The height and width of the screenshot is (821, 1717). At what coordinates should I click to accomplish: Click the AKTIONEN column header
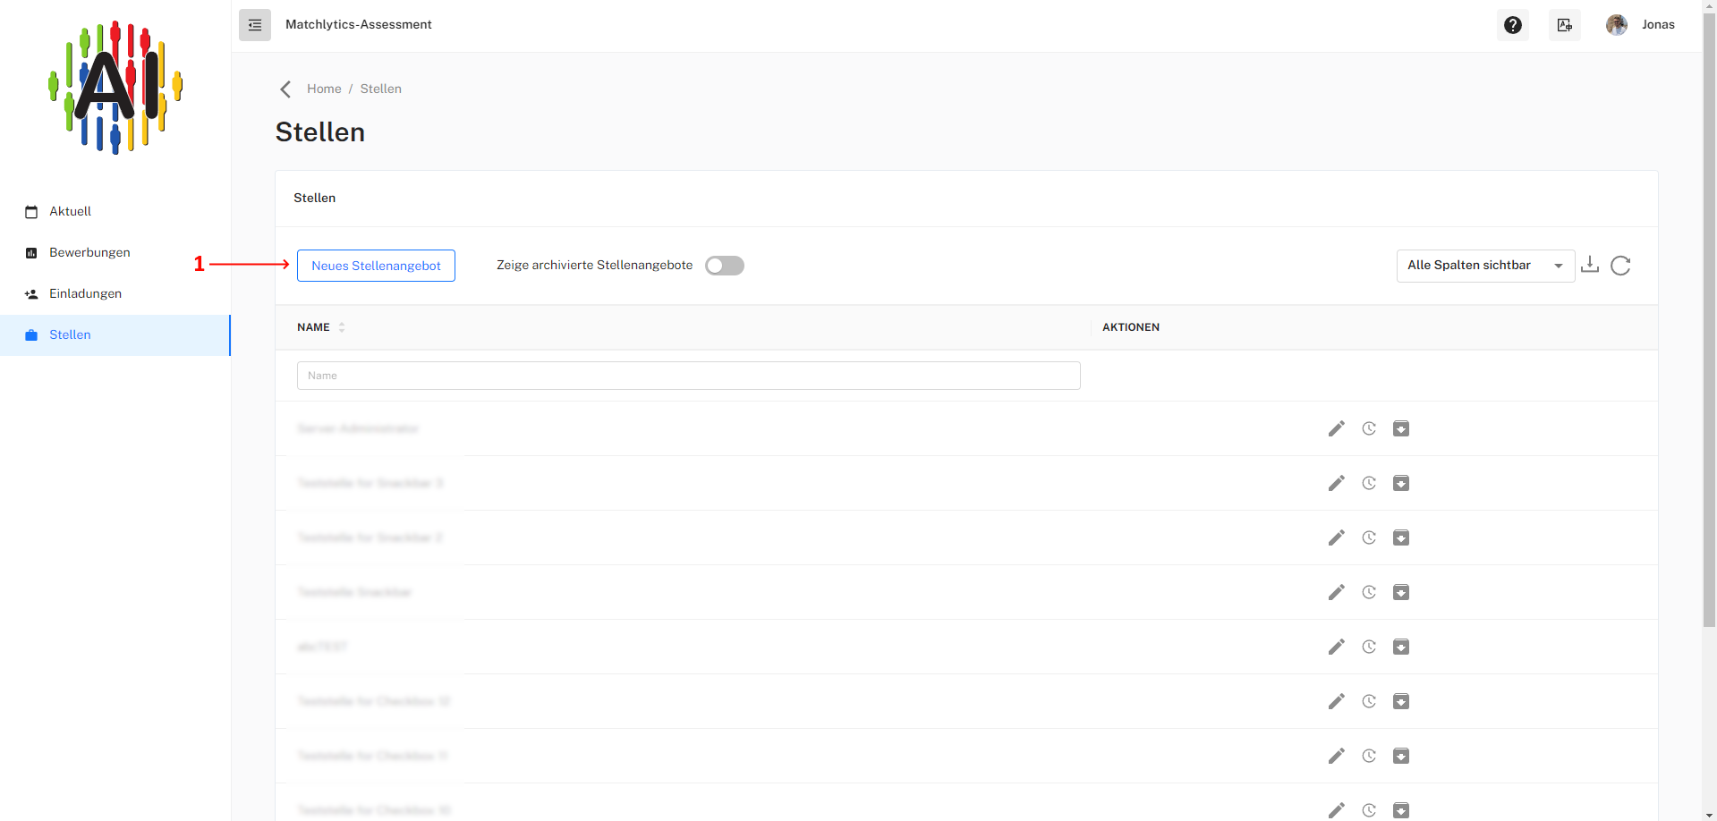click(x=1131, y=327)
